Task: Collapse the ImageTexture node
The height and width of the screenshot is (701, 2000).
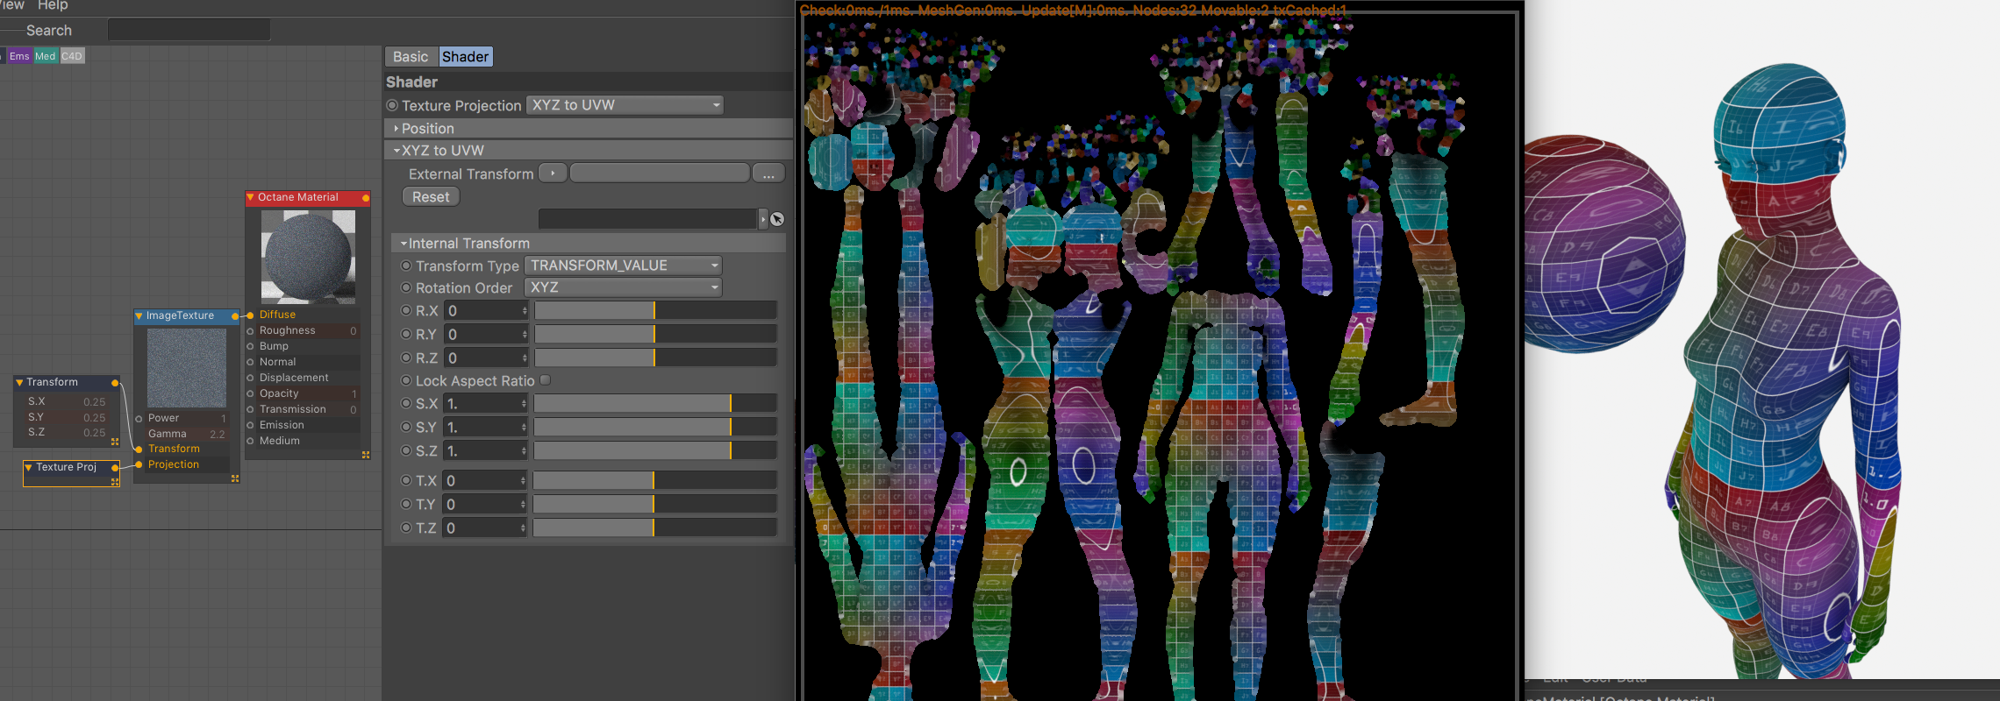Action: click(x=139, y=316)
